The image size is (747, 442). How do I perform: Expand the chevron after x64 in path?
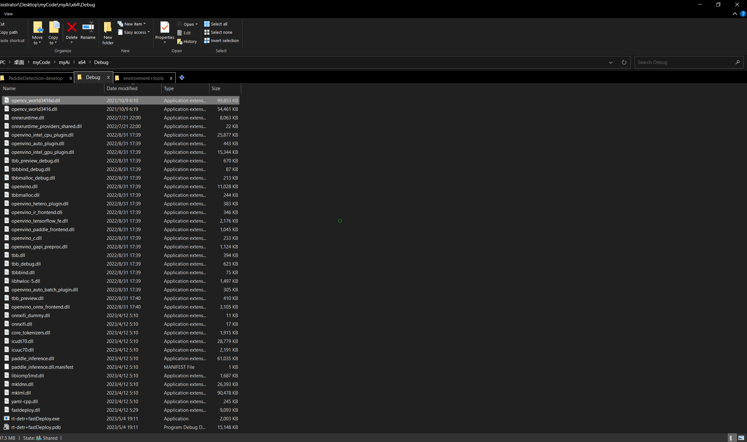coord(90,62)
